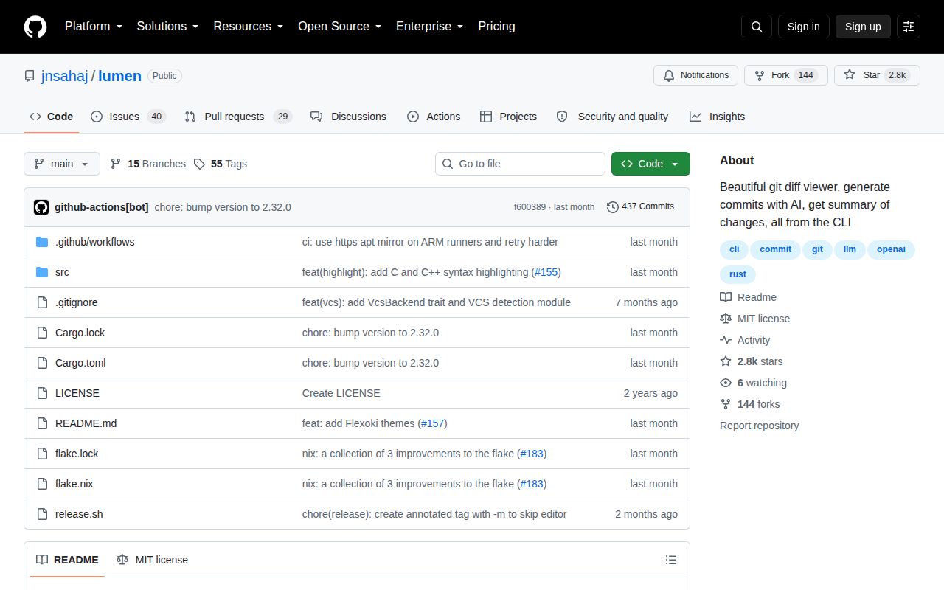This screenshot has width=944, height=590.
Task: Open the Projects tab
Action: point(508,117)
